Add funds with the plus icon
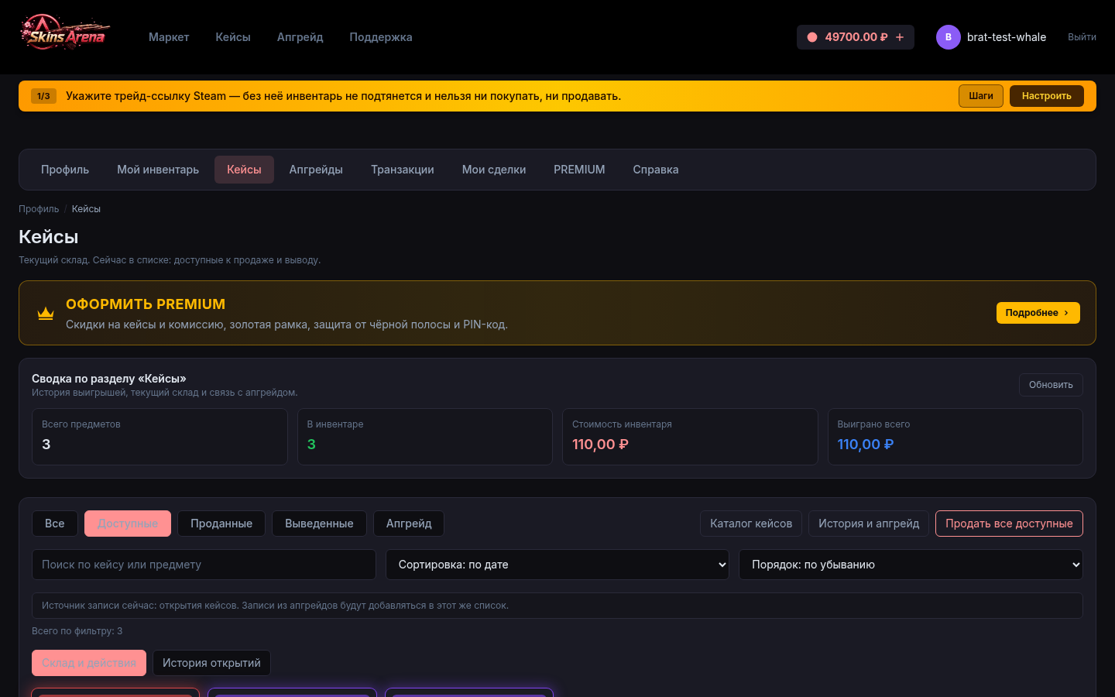 900,37
